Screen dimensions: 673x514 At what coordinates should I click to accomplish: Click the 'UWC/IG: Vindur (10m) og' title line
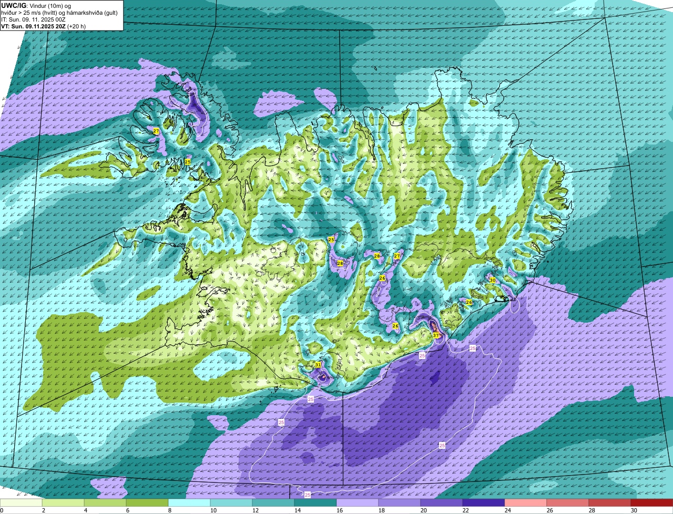coord(35,5)
